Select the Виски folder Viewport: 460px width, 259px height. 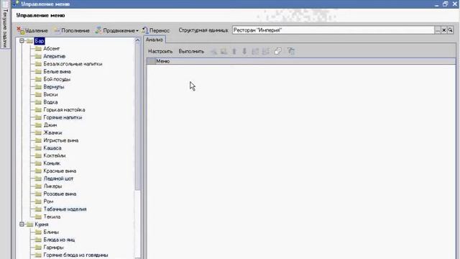(x=50, y=94)
